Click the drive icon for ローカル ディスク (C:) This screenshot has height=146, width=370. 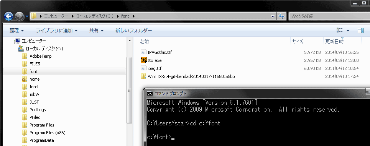click(21, 49)
